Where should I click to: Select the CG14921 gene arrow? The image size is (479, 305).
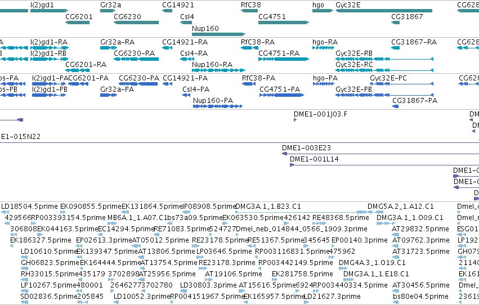click(x=167, y=11)
